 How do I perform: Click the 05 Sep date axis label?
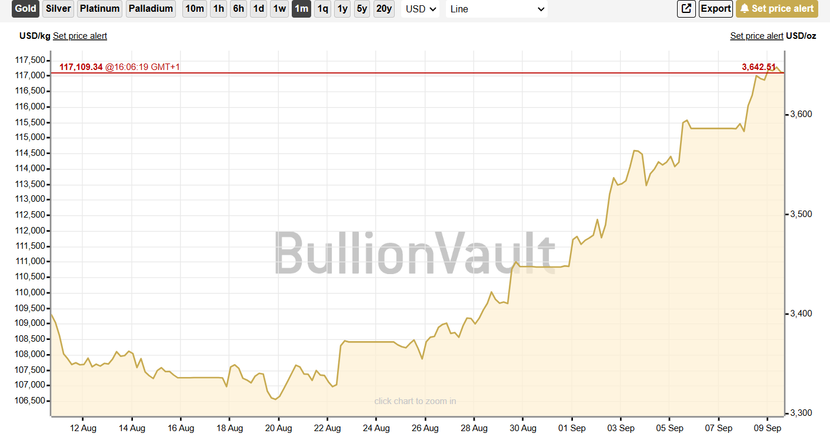(x=670, y=428)
